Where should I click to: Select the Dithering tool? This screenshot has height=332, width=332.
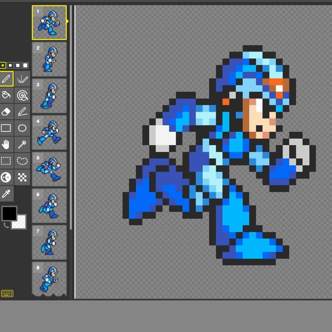click(x=23, y=178)
